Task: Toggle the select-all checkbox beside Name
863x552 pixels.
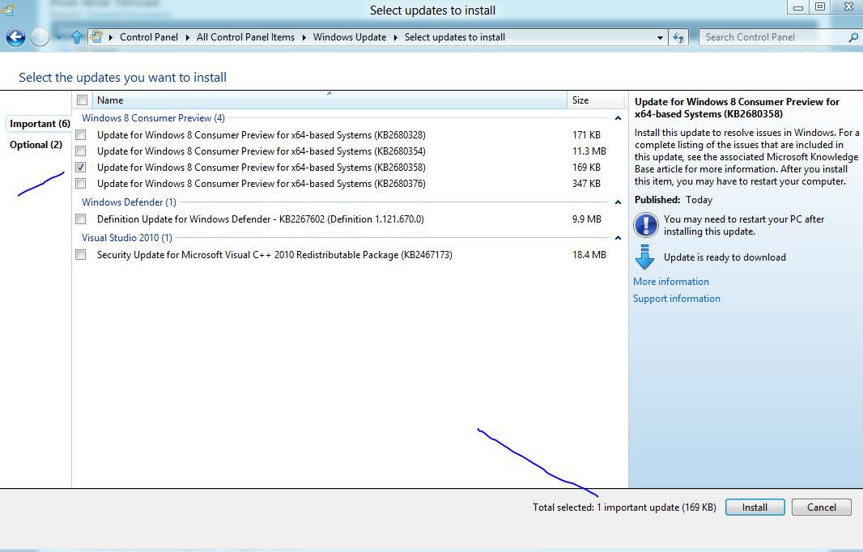Action: click(x=83, y=100)
